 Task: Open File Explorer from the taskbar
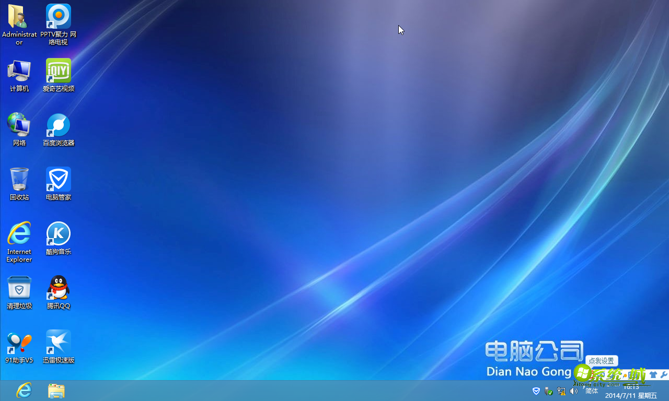coord(56,391)
